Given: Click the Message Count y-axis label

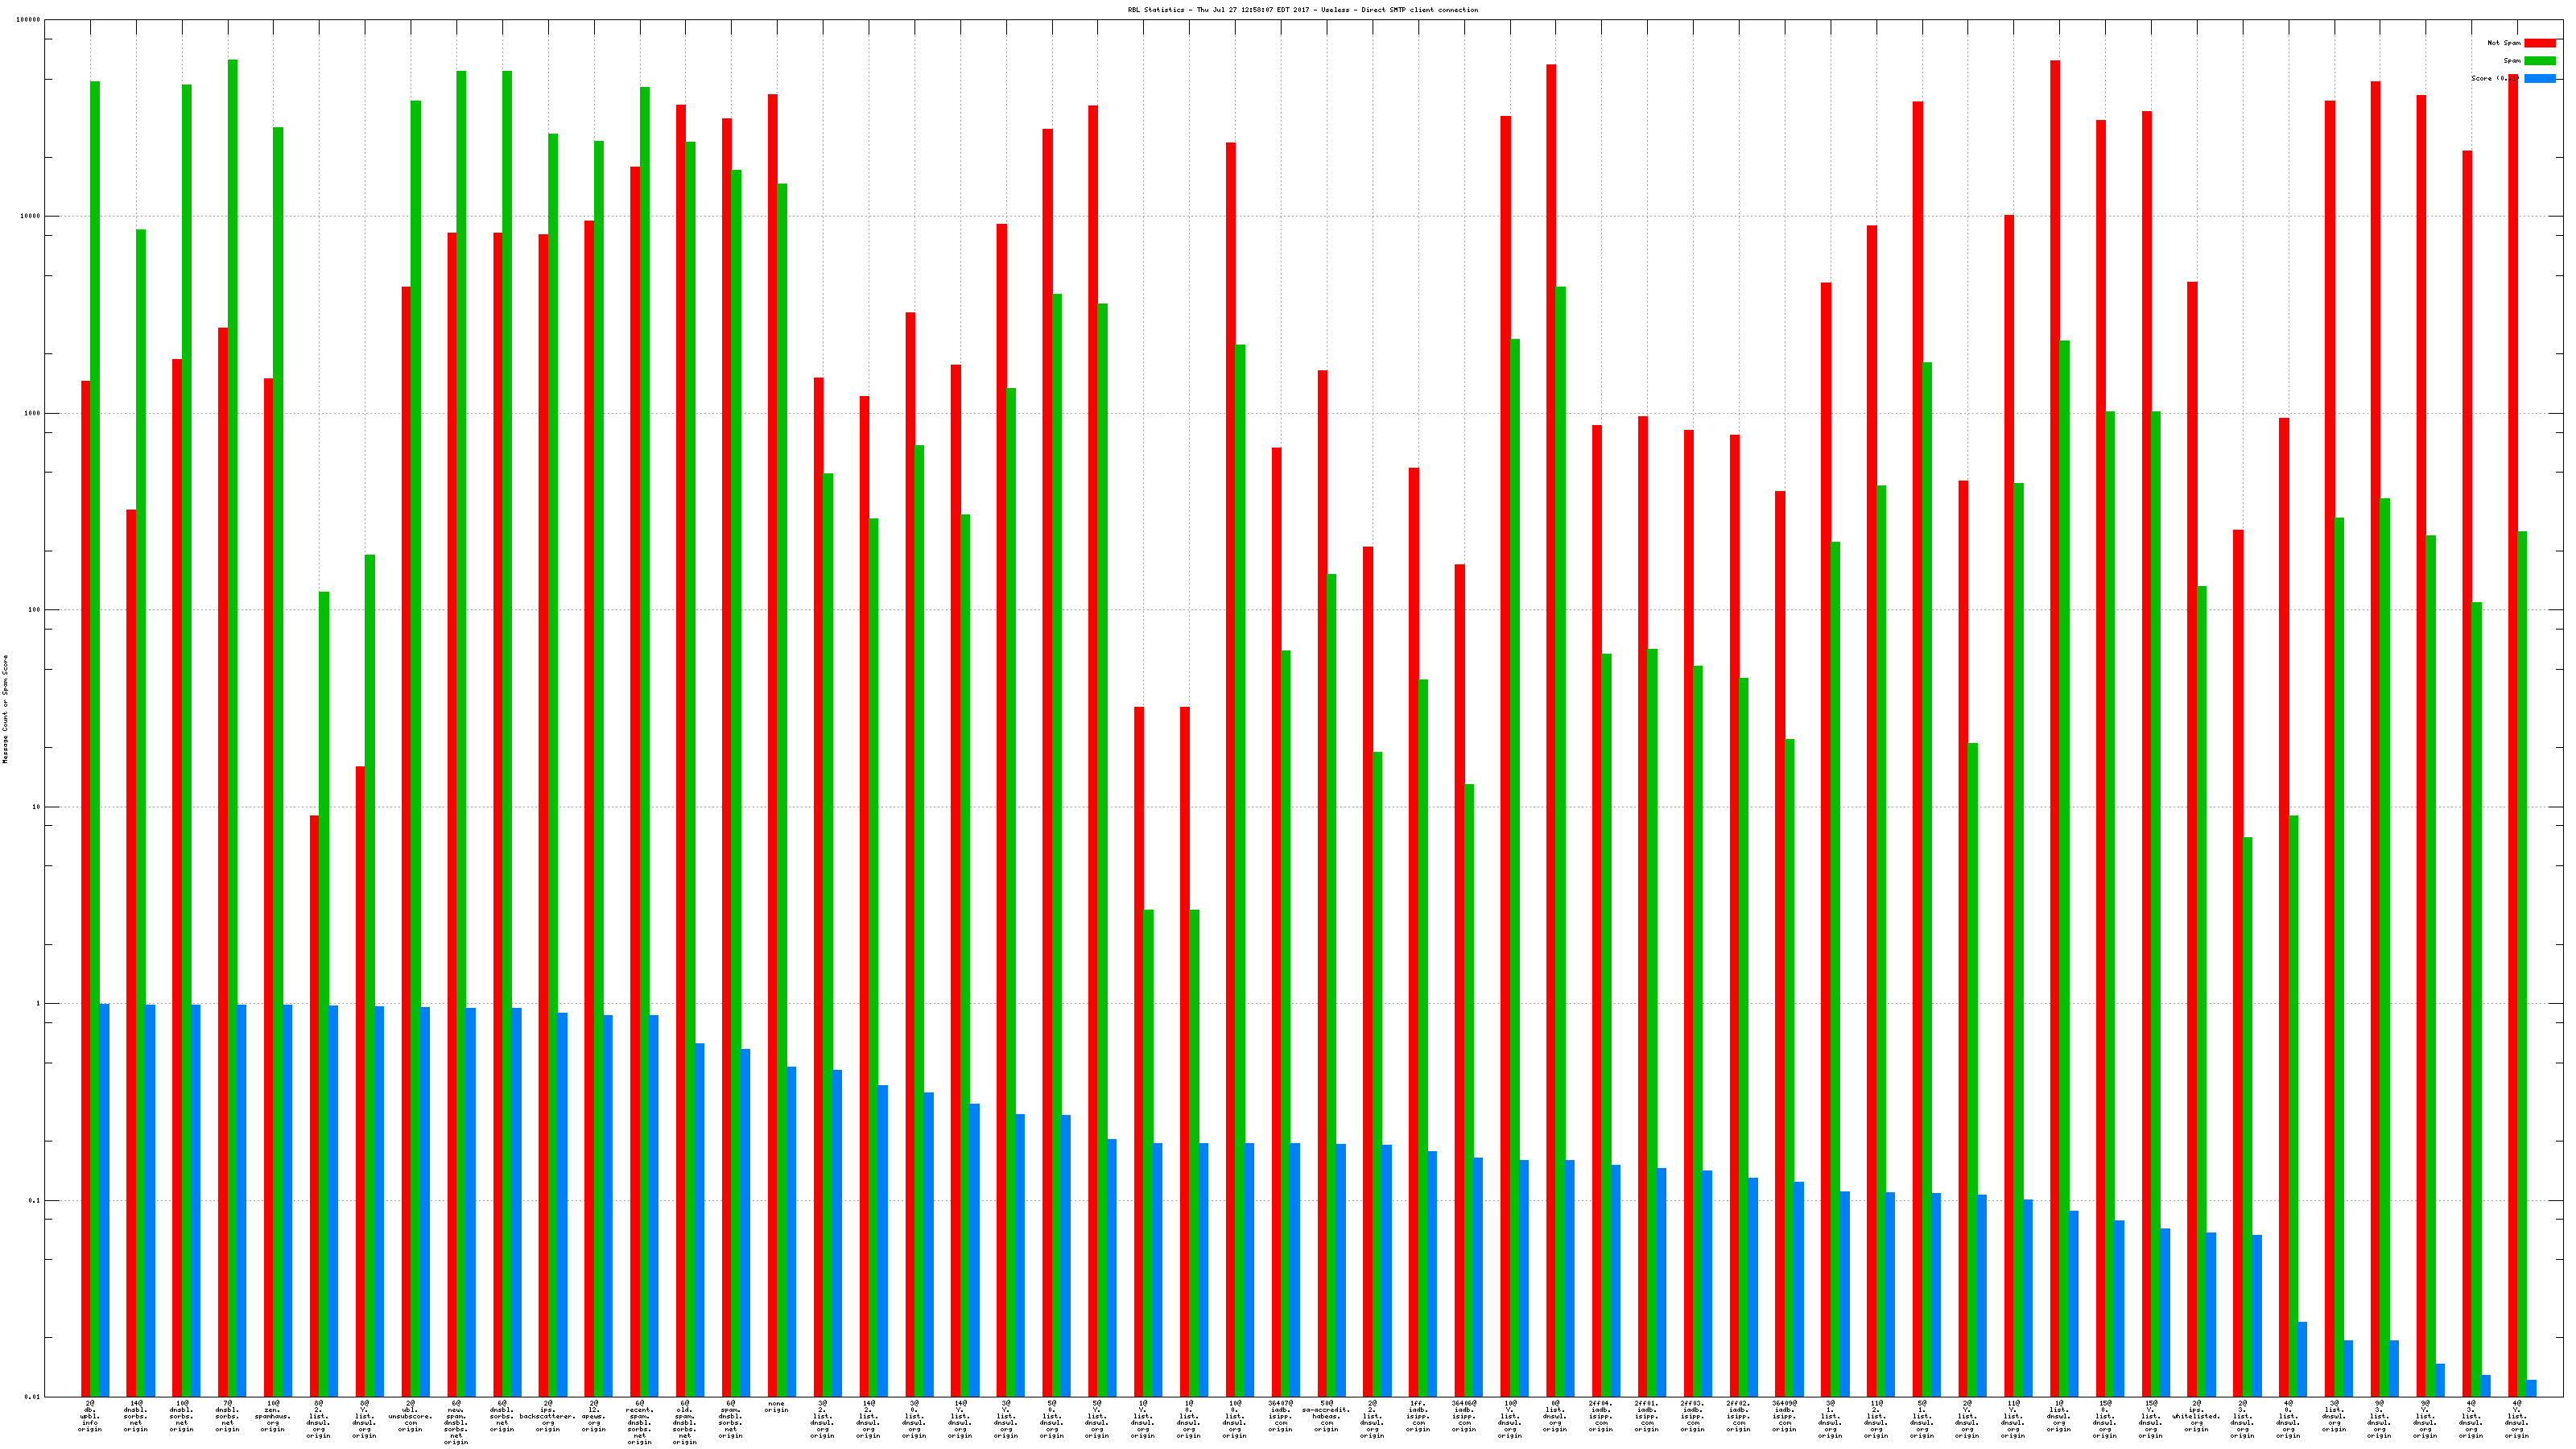Looking at the screenshot, I should (x=5, y=709).
